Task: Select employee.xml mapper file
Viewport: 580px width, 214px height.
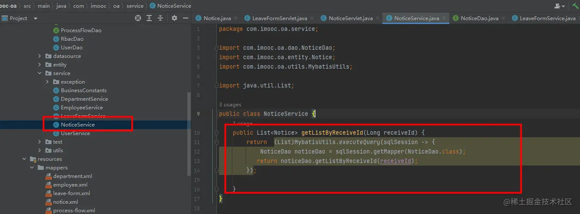Action: pos(70,185)
